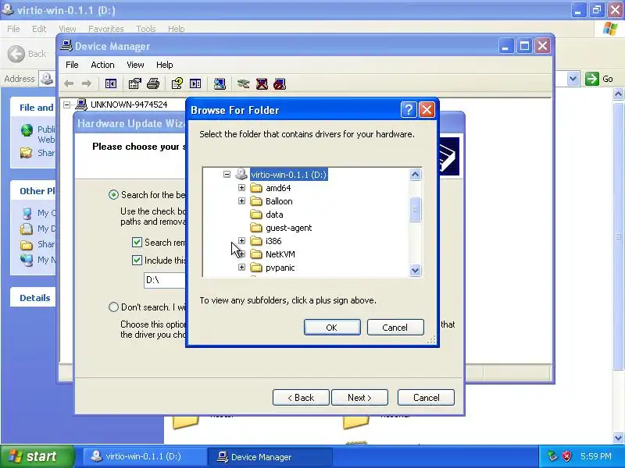Expand the Balloon folder node
The width and height of the screenshot is (625, 468).
[x=241, y=201]
